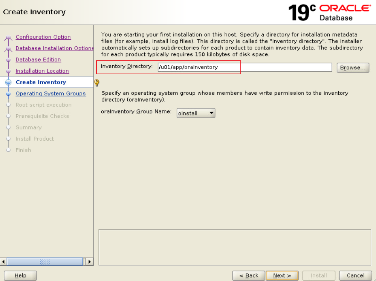This screenshot has width=376, height=281.
Task: Click the Inventory Directory text field
Action: coord(245,67)
